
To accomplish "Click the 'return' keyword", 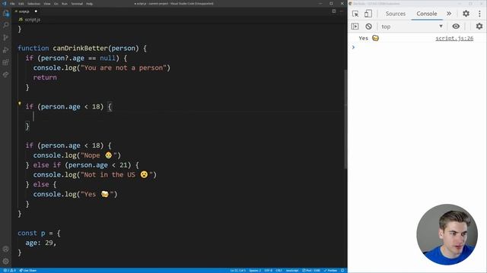I will tap(45, 77).
